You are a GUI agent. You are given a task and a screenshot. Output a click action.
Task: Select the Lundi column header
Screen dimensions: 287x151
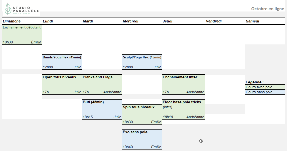62,21
